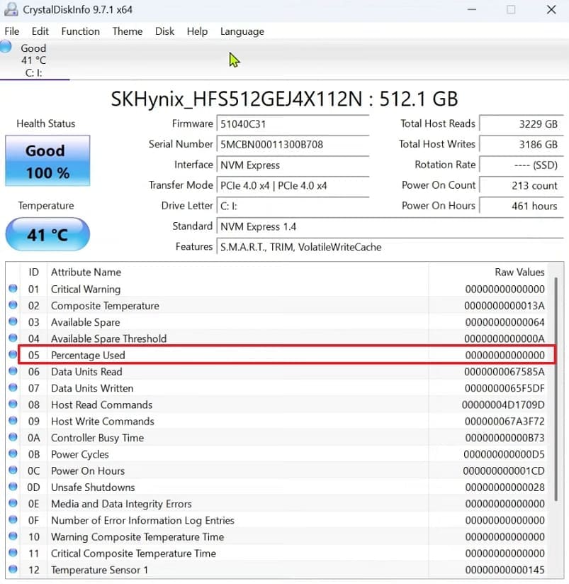Click the Raw Values column header
Image resolution: width=569 pixels, height=584 pixels.
tap(519, 272)
